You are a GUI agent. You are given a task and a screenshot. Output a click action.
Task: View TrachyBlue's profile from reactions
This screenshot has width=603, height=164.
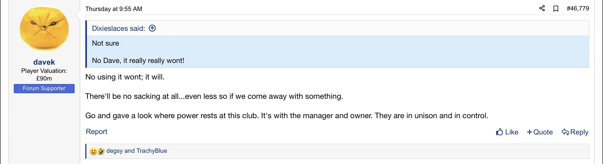click(x=152, y=151)
